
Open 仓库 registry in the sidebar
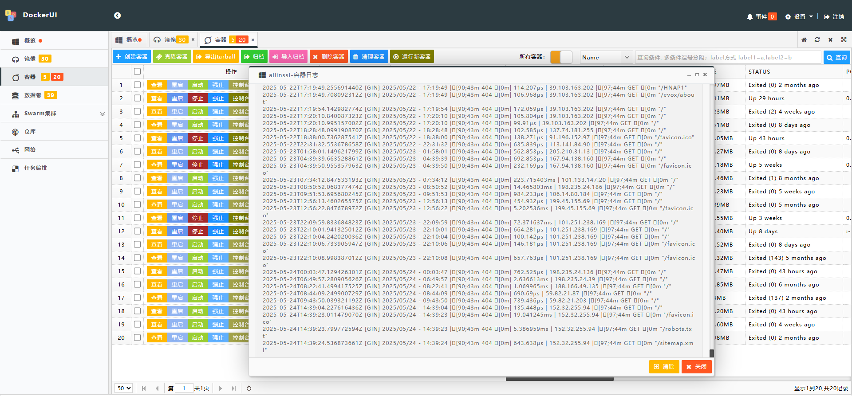(30, 132)
